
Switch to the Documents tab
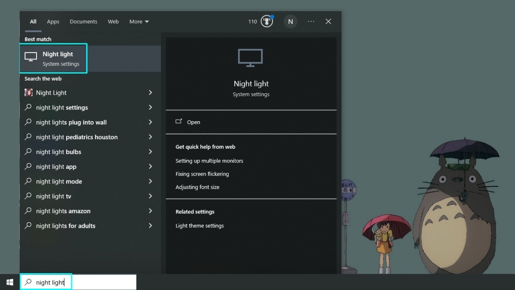(84, 21)
